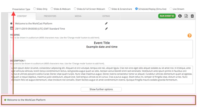The width and height of the screenshot is (197, 107).
Task: Click the green RUN EVENT button
Action: pyautogui.click(x=167, y=16)
